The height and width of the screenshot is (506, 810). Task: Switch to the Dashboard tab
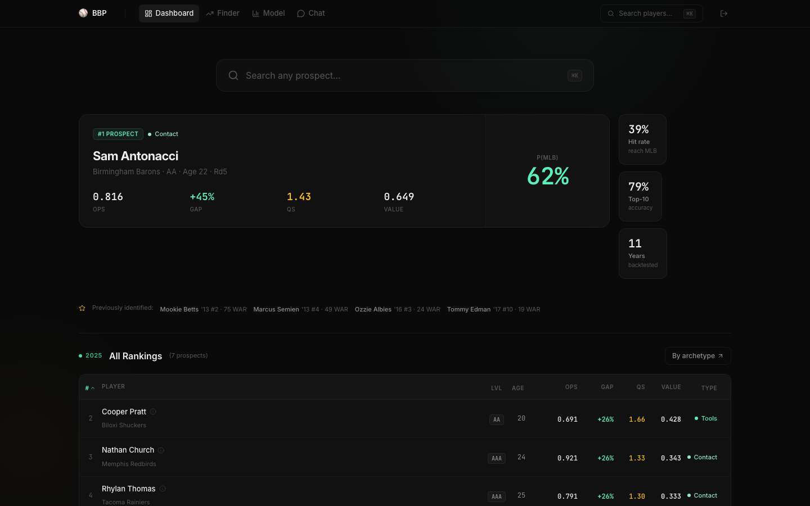(169, 13)
